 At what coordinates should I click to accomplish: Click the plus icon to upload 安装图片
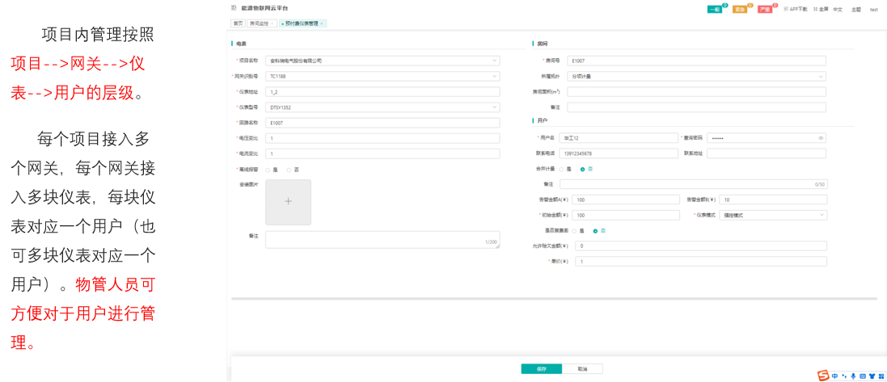(x=288, y=202)
